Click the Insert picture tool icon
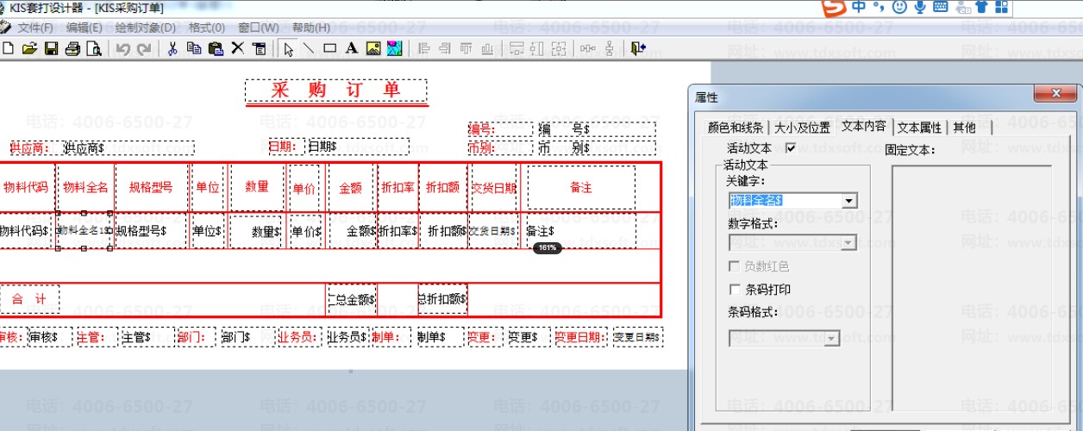1083x431 pixels. click(372, 49)
